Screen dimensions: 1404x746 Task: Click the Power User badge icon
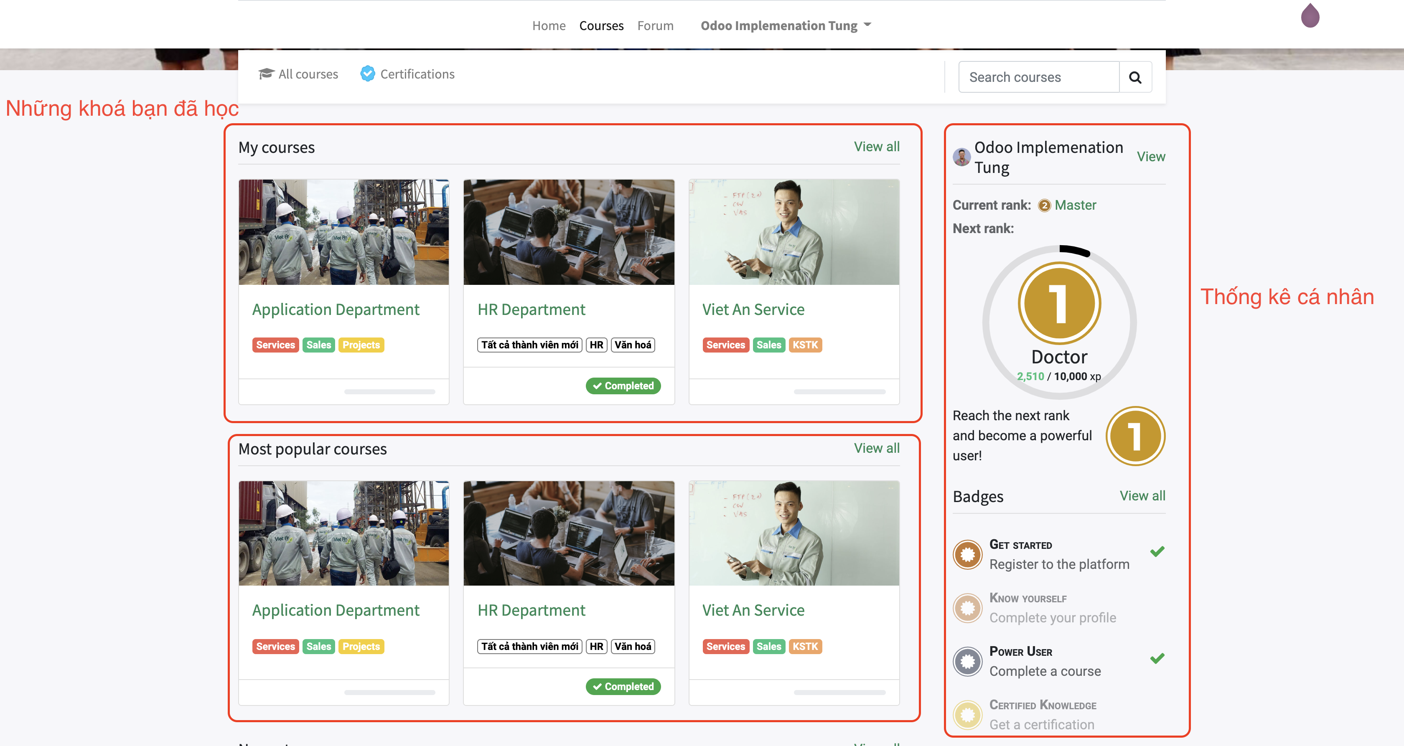coord(967,661)
